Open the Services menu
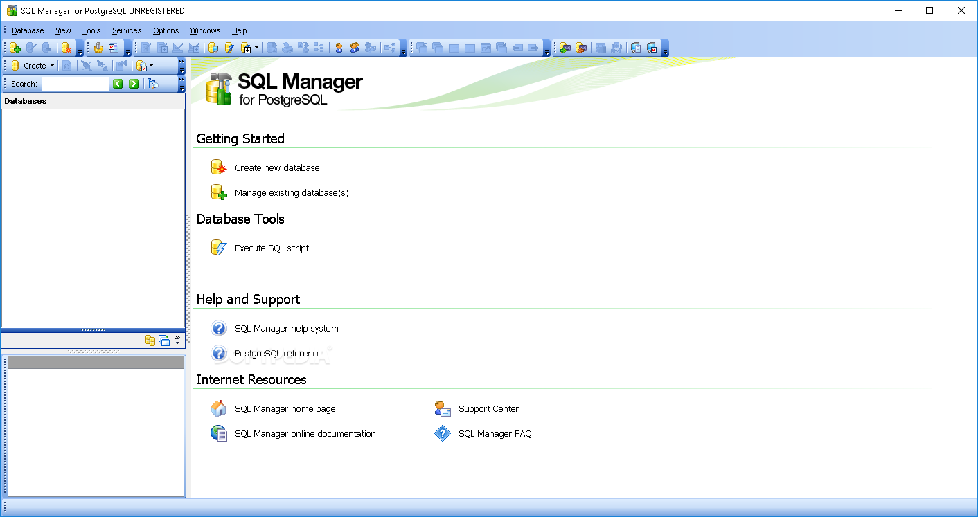978x517 pixels. pos(127,30)
